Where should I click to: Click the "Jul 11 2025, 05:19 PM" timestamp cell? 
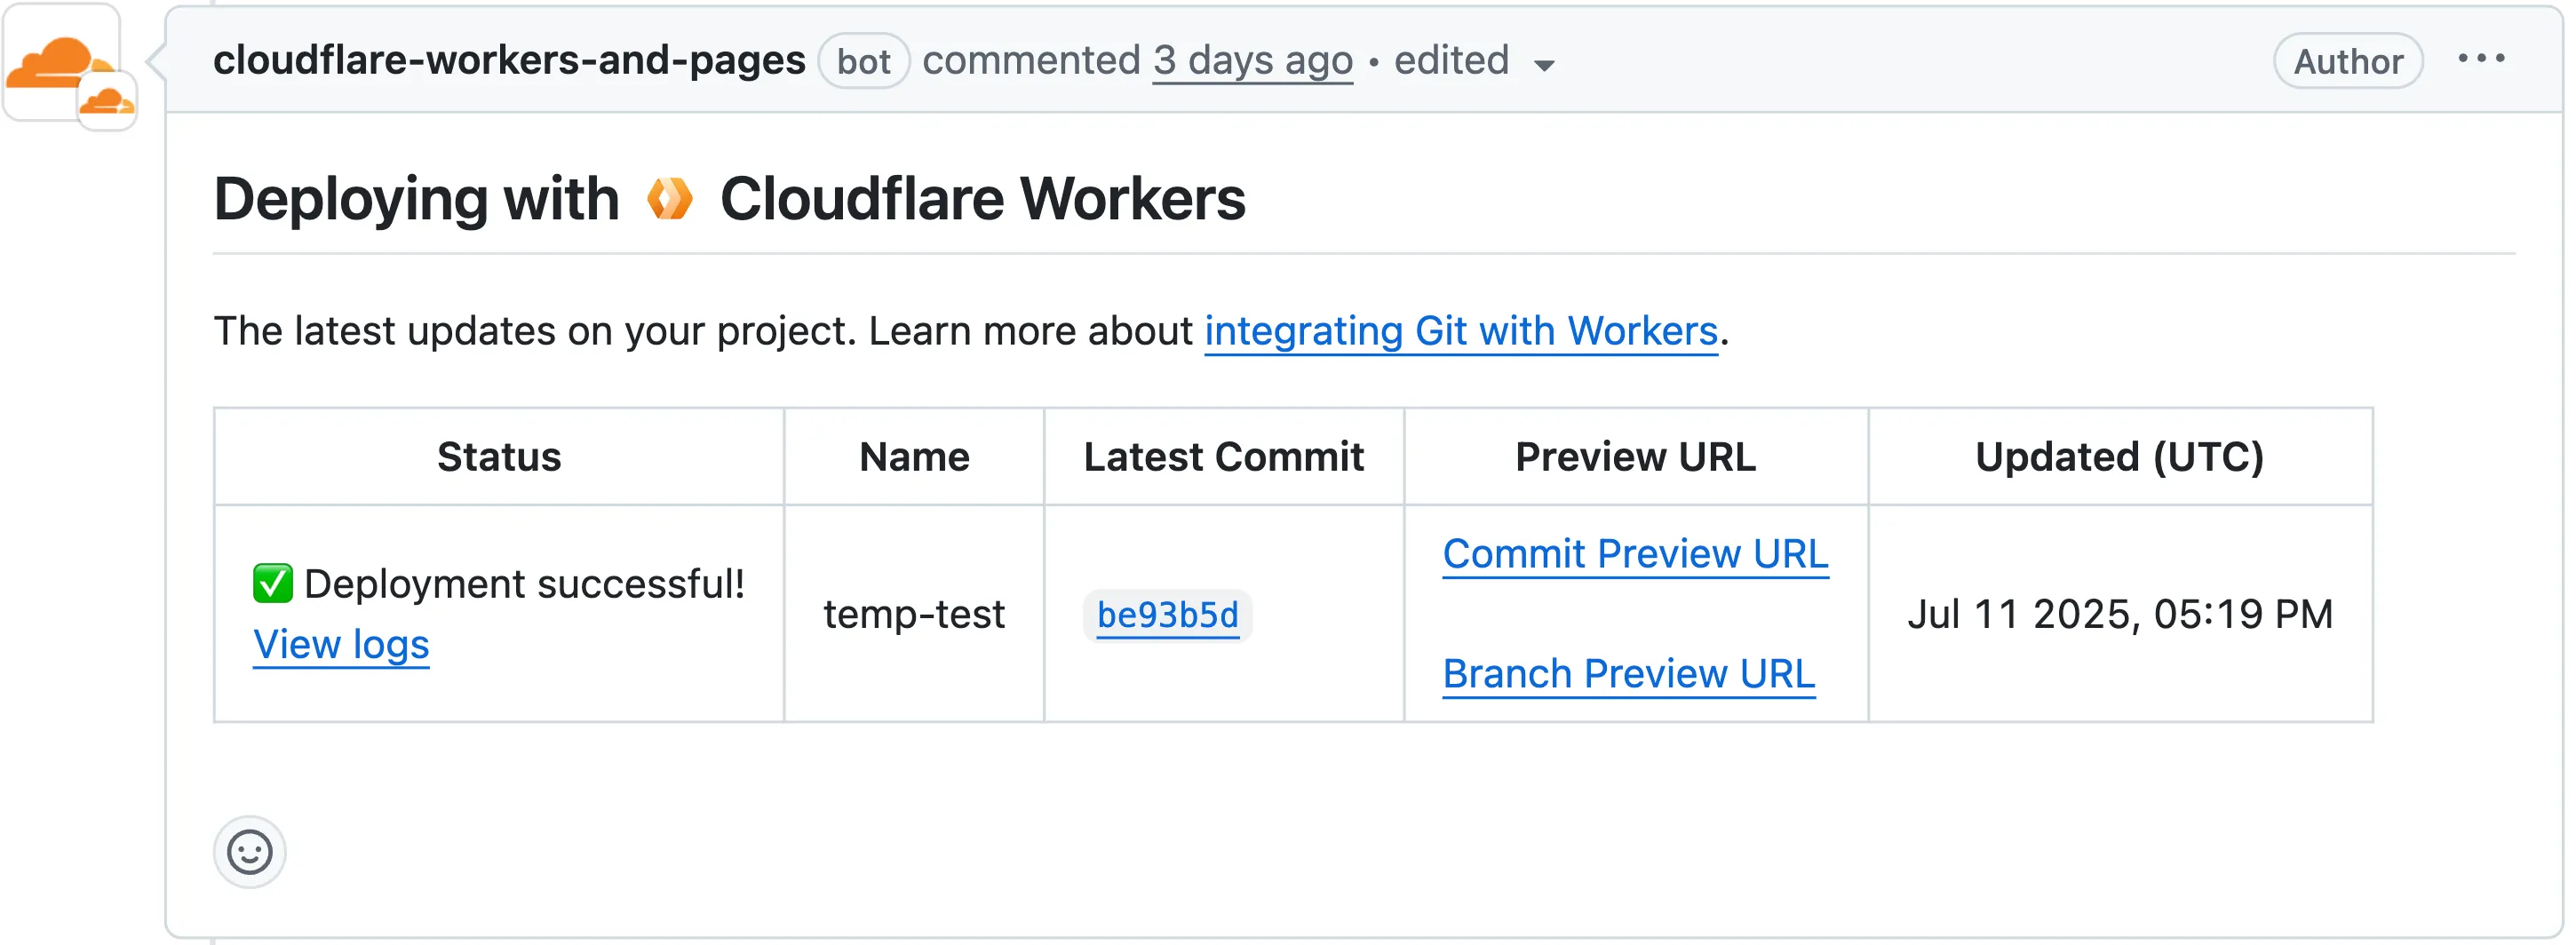[2119, 614]
